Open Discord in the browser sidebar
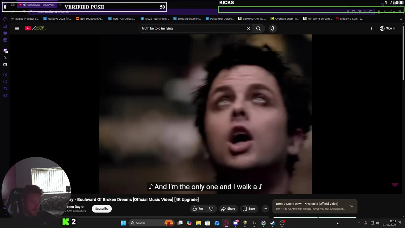The image size is (405, 228). point(5,64)
